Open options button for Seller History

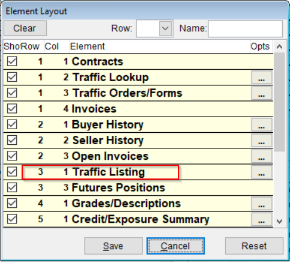(x=262, y=141)
